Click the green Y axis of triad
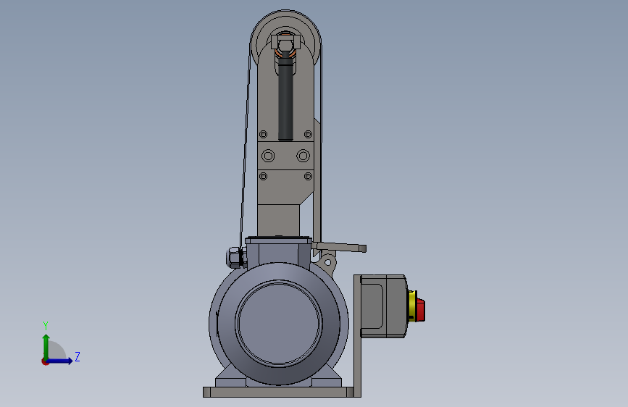Viewport: 628px width, 407px height. (46, 346)
